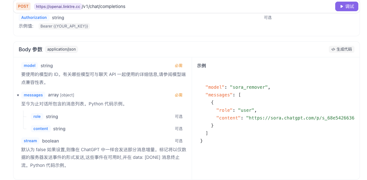Click the stream parameter name tag

[x=31, y=141]
